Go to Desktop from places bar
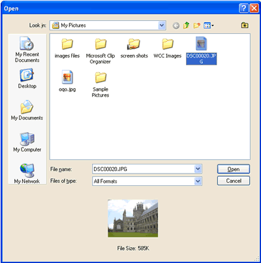 click(27, 79)
